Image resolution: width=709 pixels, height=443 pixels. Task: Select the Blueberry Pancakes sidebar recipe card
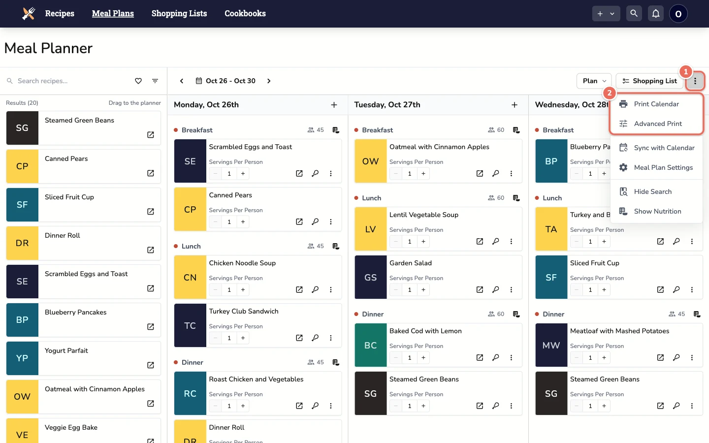pyautogui.click(x=84, y=320)
